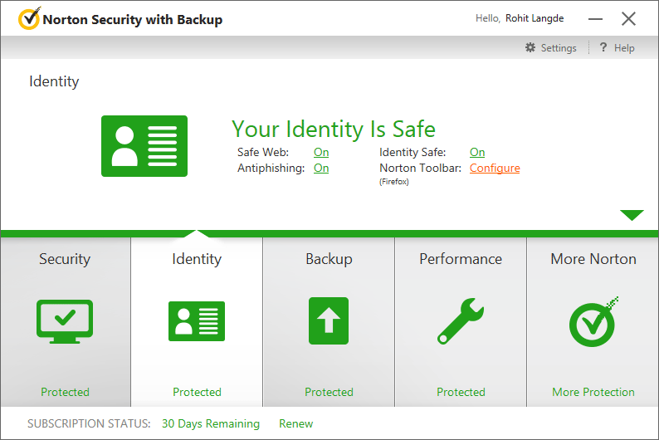Select the Identity card tile icon
Image resolution: width=659 pixels, height=440 pixels.
(197, 321)
